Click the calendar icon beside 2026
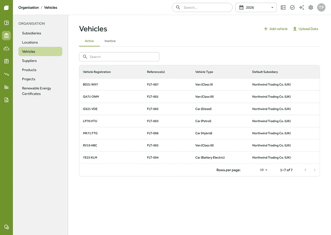This screenshot has height=235, width=331. (x=241, y=8)
